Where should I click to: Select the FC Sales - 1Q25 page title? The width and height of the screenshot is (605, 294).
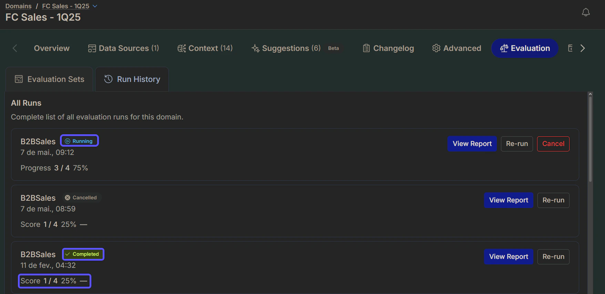(43, 17)
